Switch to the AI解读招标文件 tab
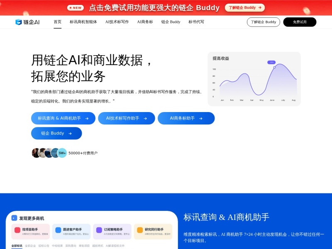332x249 pixels. [x=115, y=246]
